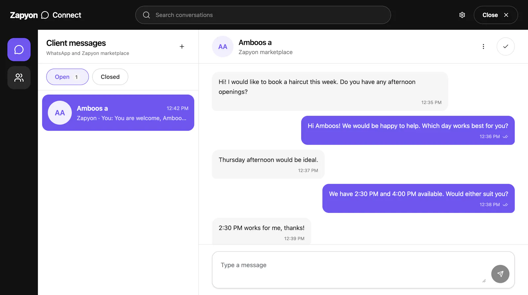Click the 12:39 PM message timestamp
Viewport: 528px width, 295px height.
pyautogui.click(x=294, y=239)
